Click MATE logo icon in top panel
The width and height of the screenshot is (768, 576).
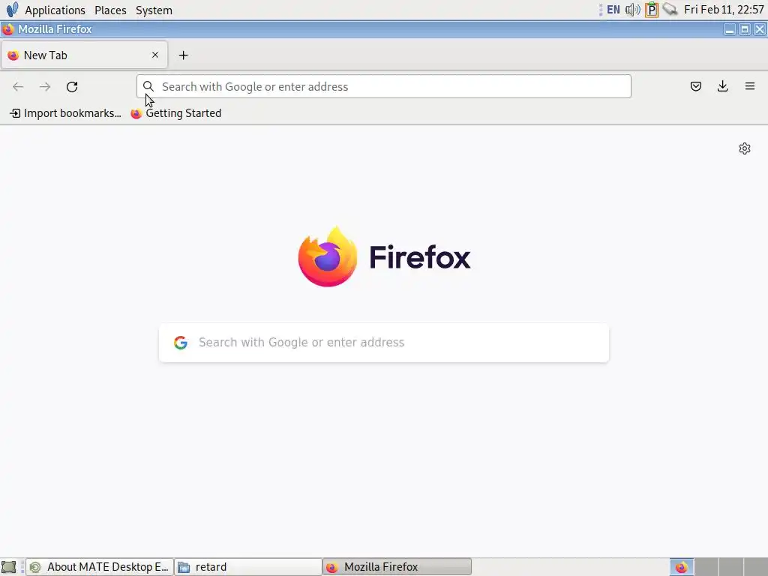12,10
